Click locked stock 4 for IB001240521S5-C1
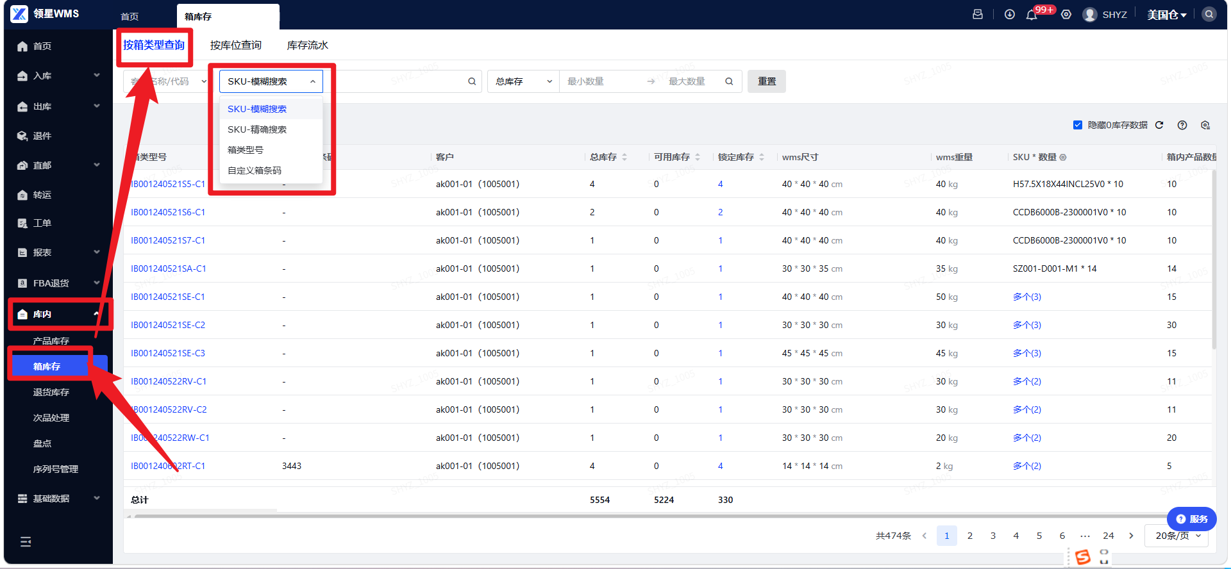 [721, 184]
